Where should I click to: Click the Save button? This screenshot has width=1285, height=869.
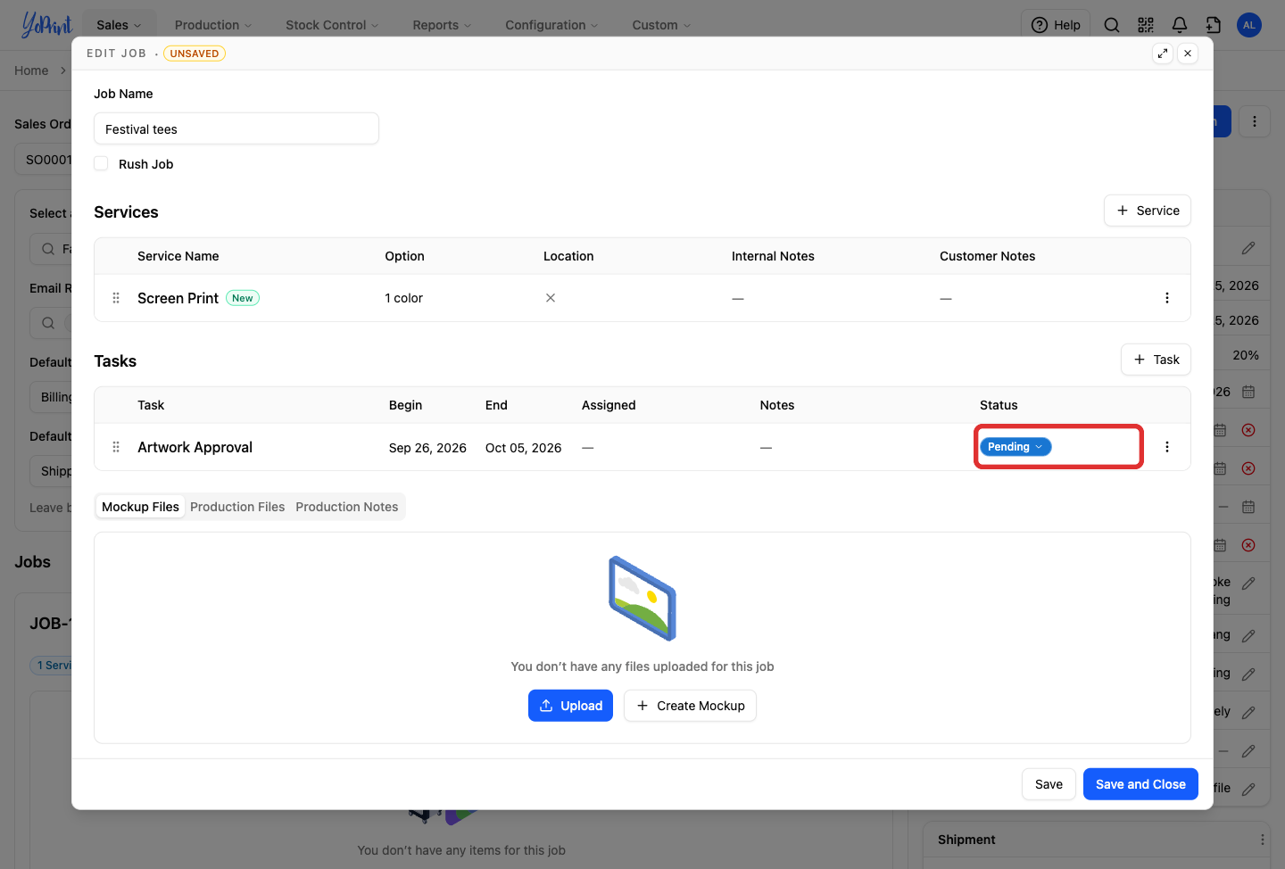(1049, 784)
